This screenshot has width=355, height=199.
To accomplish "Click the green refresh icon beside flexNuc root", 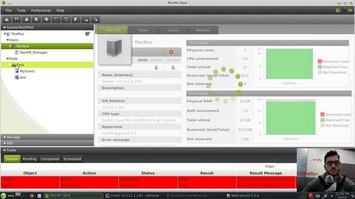I will click(x=88, y=34).
